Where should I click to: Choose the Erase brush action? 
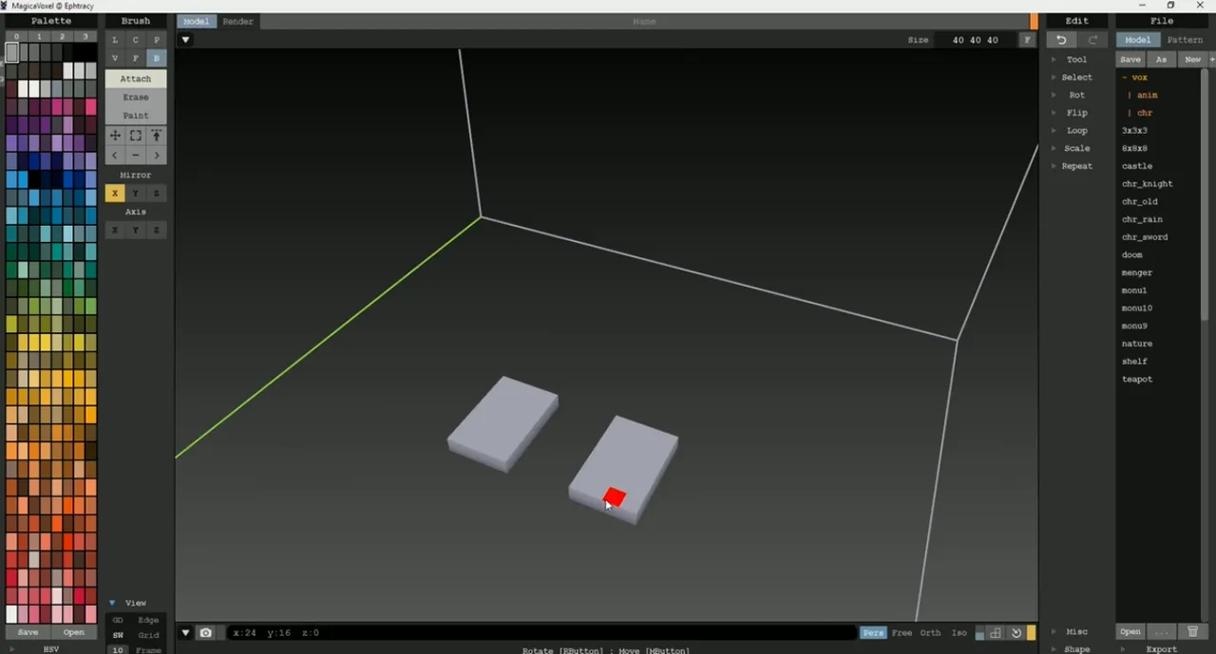(136, 97)
